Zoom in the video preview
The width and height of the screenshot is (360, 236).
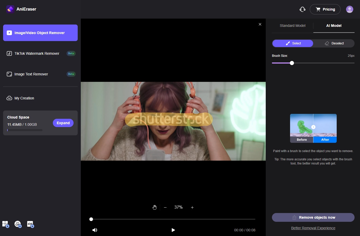tap(192, 207)
